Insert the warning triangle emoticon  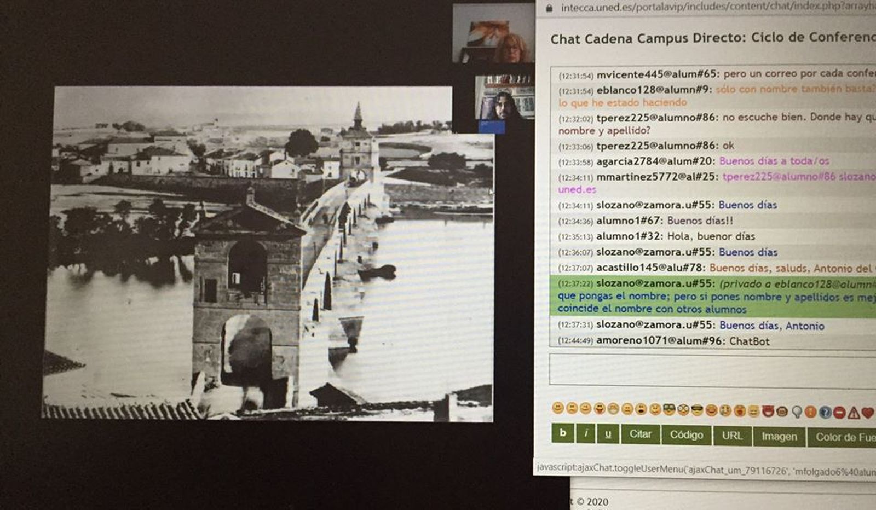[854, 413]
